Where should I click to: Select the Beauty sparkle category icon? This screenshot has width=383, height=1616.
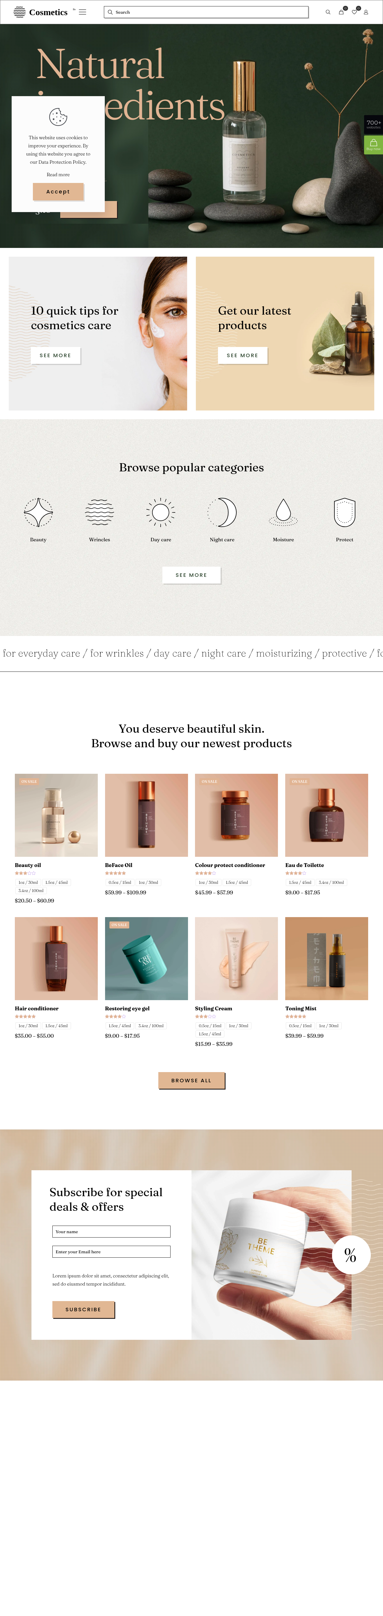coord(38,513)
